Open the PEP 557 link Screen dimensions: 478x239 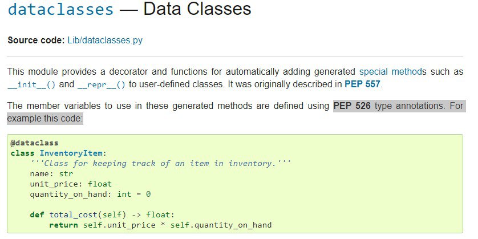[362, 84]
